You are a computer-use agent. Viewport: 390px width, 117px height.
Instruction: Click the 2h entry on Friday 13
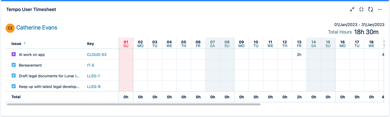[x=299, y=55]
